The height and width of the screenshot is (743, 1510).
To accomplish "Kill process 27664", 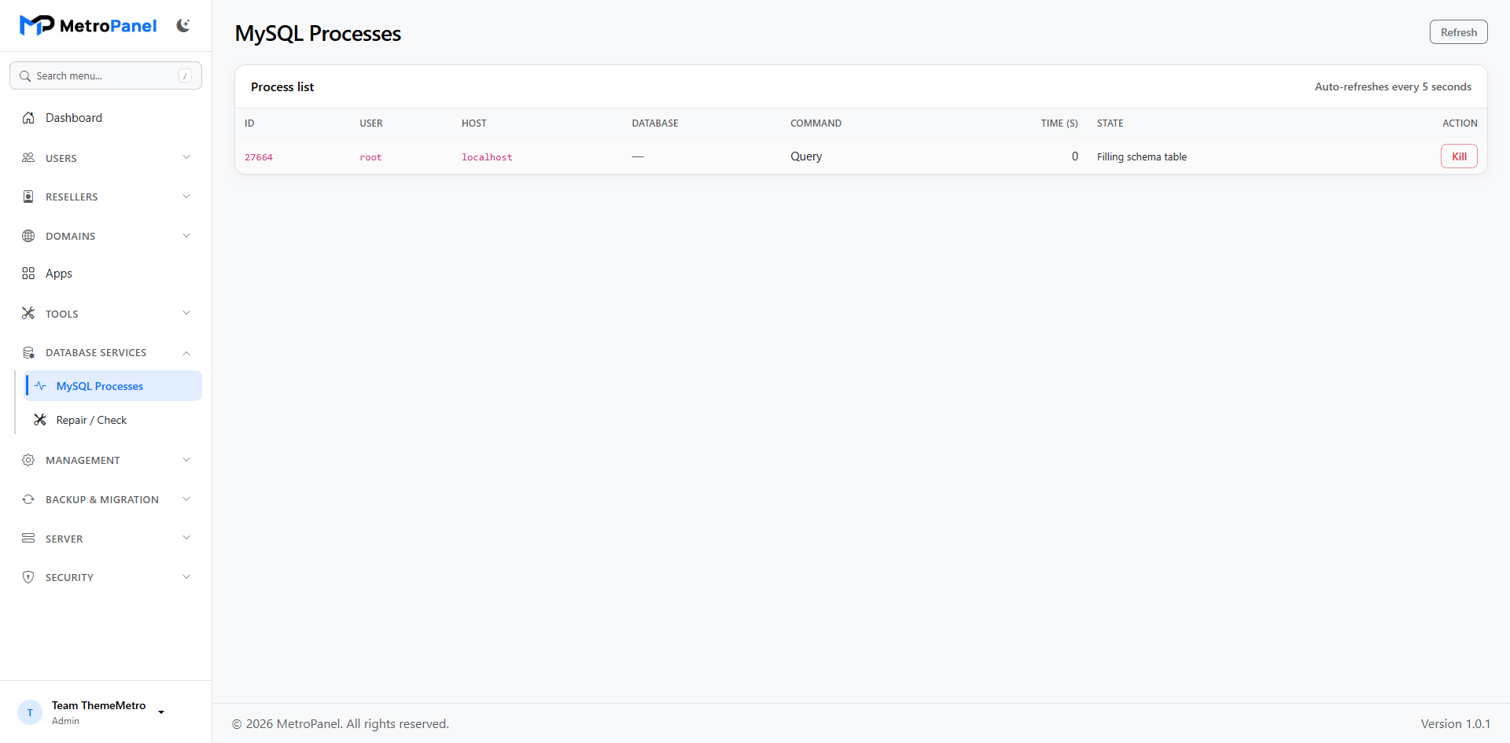I will pos(1459,156).
